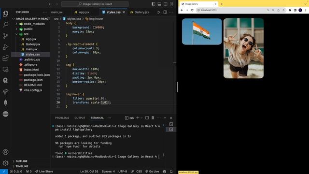This screenshot has height=174, width=309.
Task: Open Run and Debug view
Action: click(x=5, y=47)
